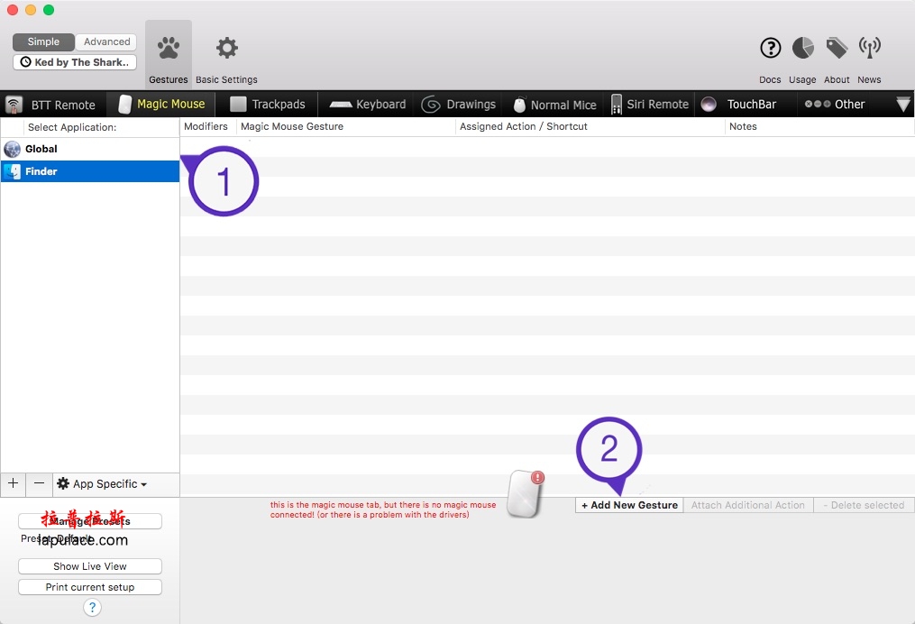
Task: Click the Finder app icon
Action: pos(13,171)
